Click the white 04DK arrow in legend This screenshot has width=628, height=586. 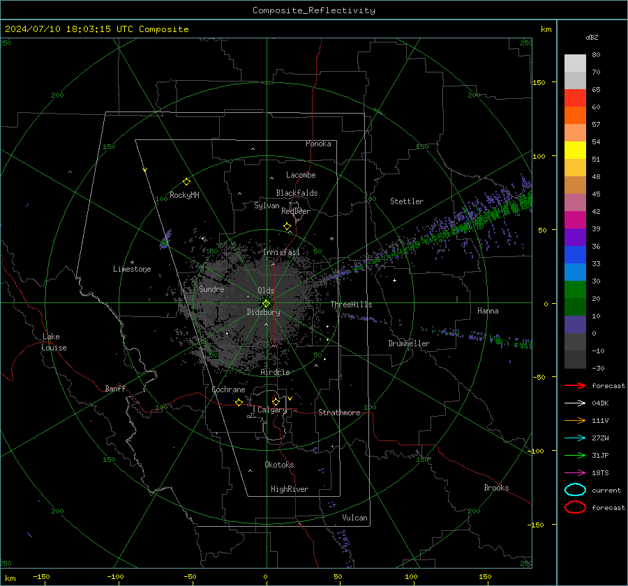coord(575,403)
